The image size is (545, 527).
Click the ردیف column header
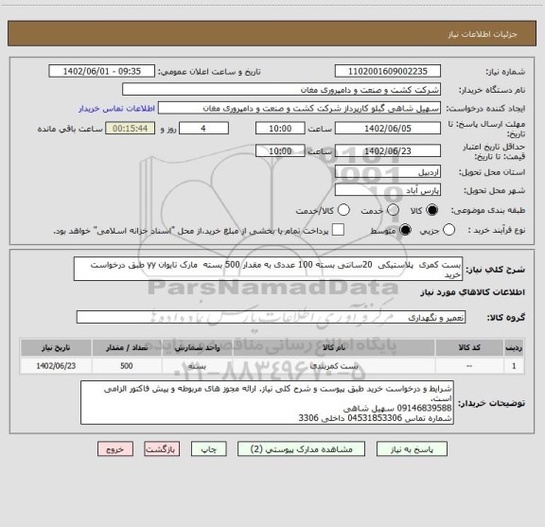(514, 348)
